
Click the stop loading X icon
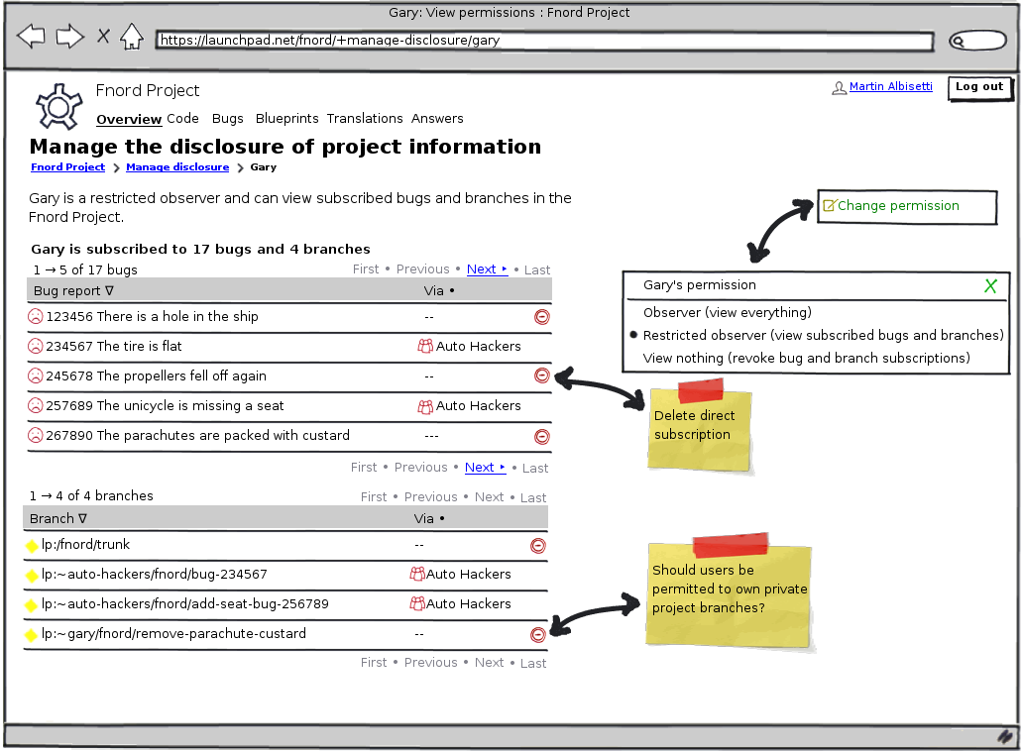coord(103,38)
